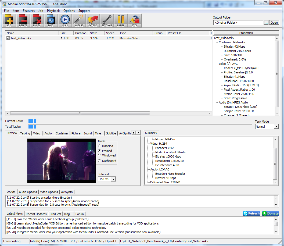
Task: Open the Video Options tab
Action: (49, 192)
